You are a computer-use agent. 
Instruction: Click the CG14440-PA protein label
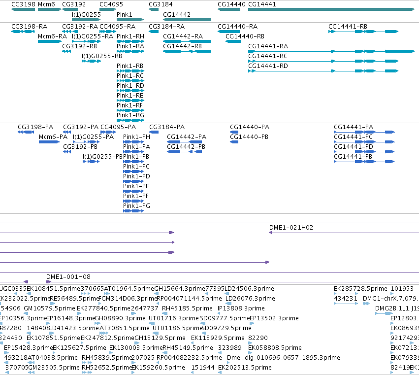coord(250,127)
